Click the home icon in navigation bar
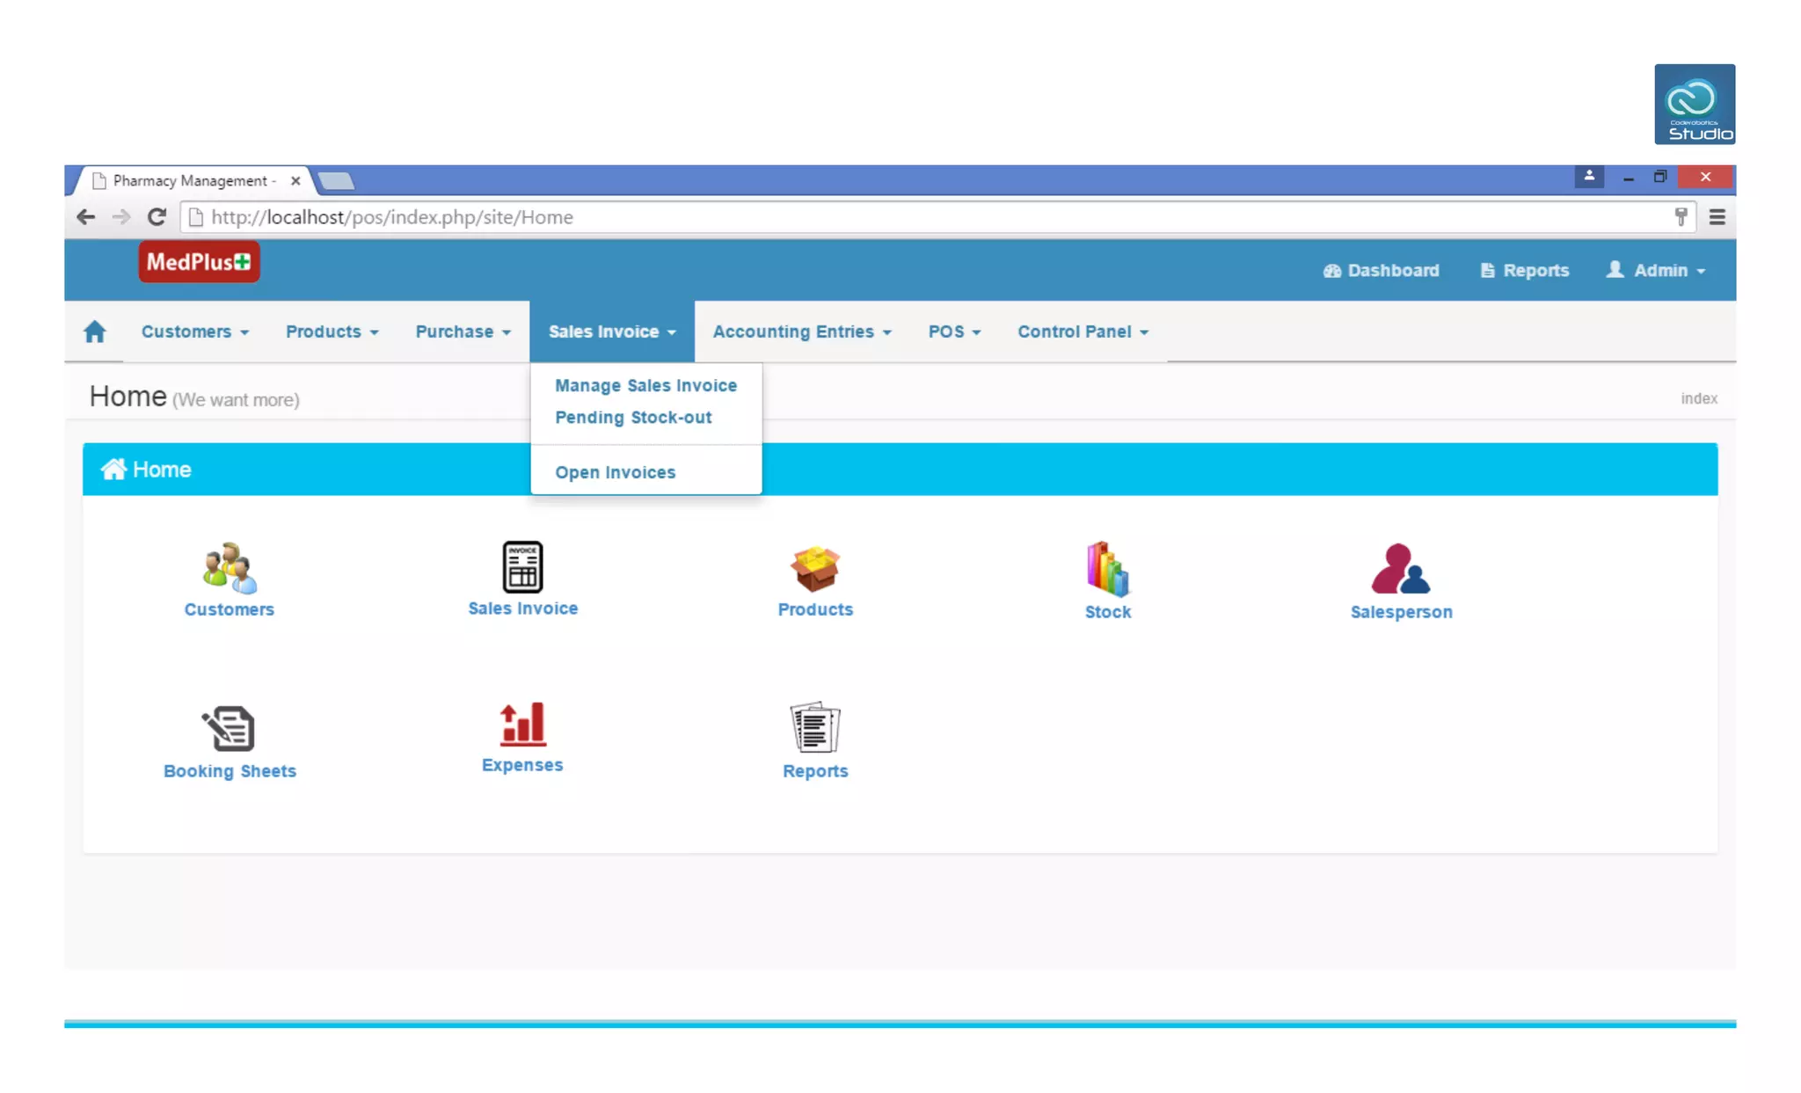Image resolution: width=1801 pixels, height=1093 pixels. (94, 332)
